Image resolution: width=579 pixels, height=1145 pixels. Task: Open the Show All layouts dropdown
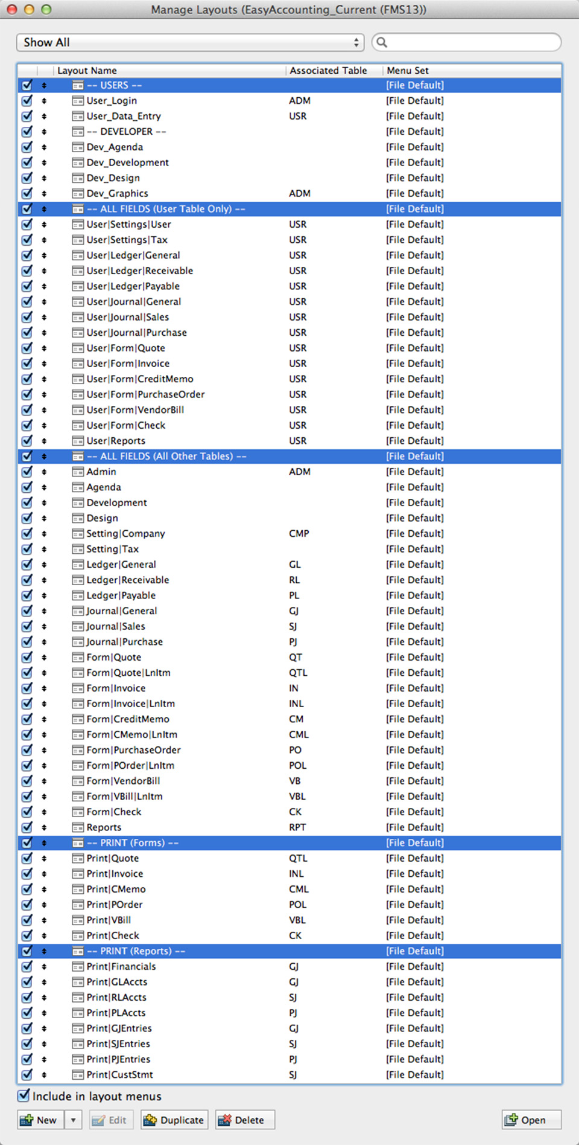[190, 42]
